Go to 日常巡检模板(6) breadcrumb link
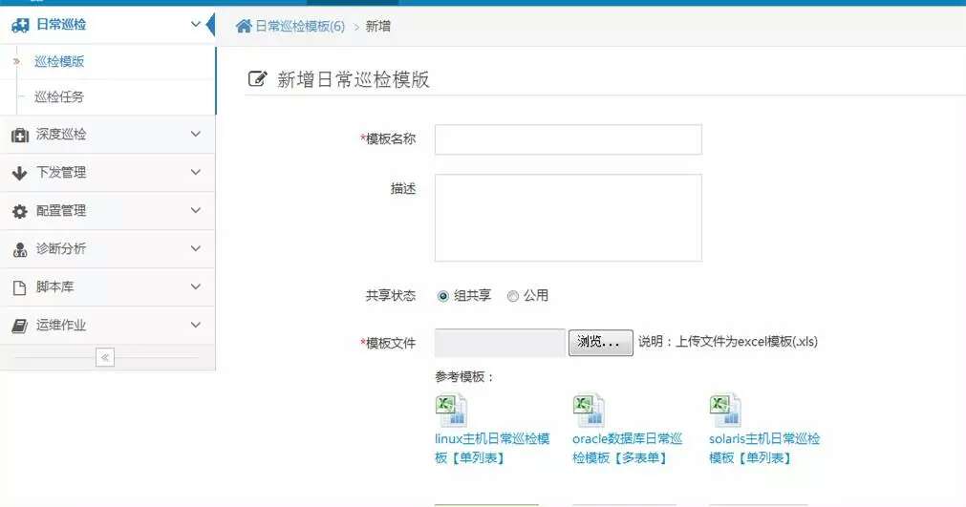Viewport: 966px width, 507px height. pos(300,27)
